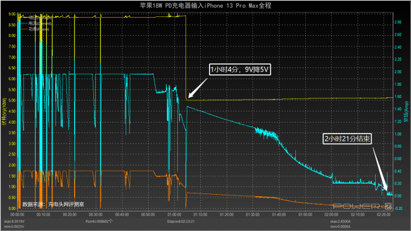Click the Points:008602个 status text
411x231 pixels.
coord(99,221)
